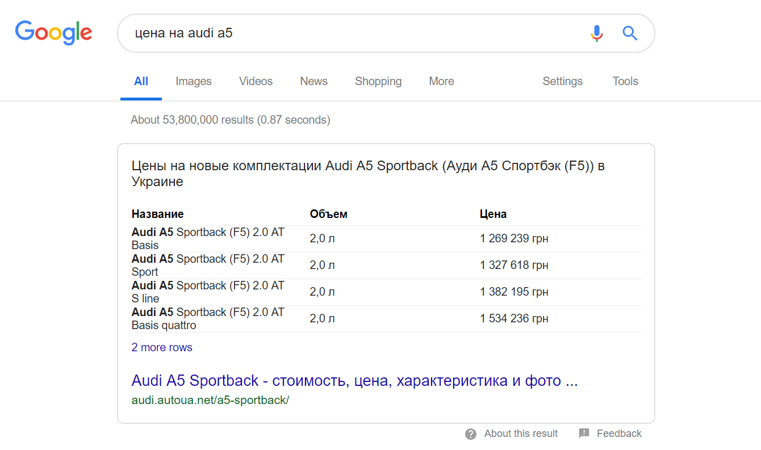
Task: Click the Объем column header
Action: 328,214
